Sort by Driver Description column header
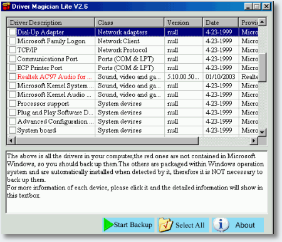Viewport: 282px width, 242px height. click(x=51, y=23)
